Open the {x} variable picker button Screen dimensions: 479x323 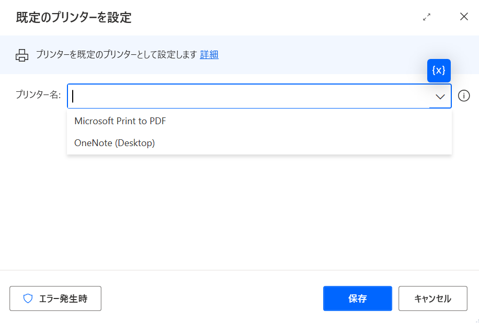[x=439, y=70]
